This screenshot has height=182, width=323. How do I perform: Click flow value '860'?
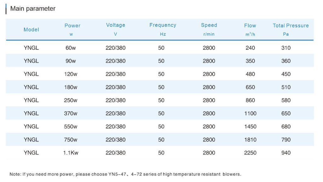tap(250, 100)
